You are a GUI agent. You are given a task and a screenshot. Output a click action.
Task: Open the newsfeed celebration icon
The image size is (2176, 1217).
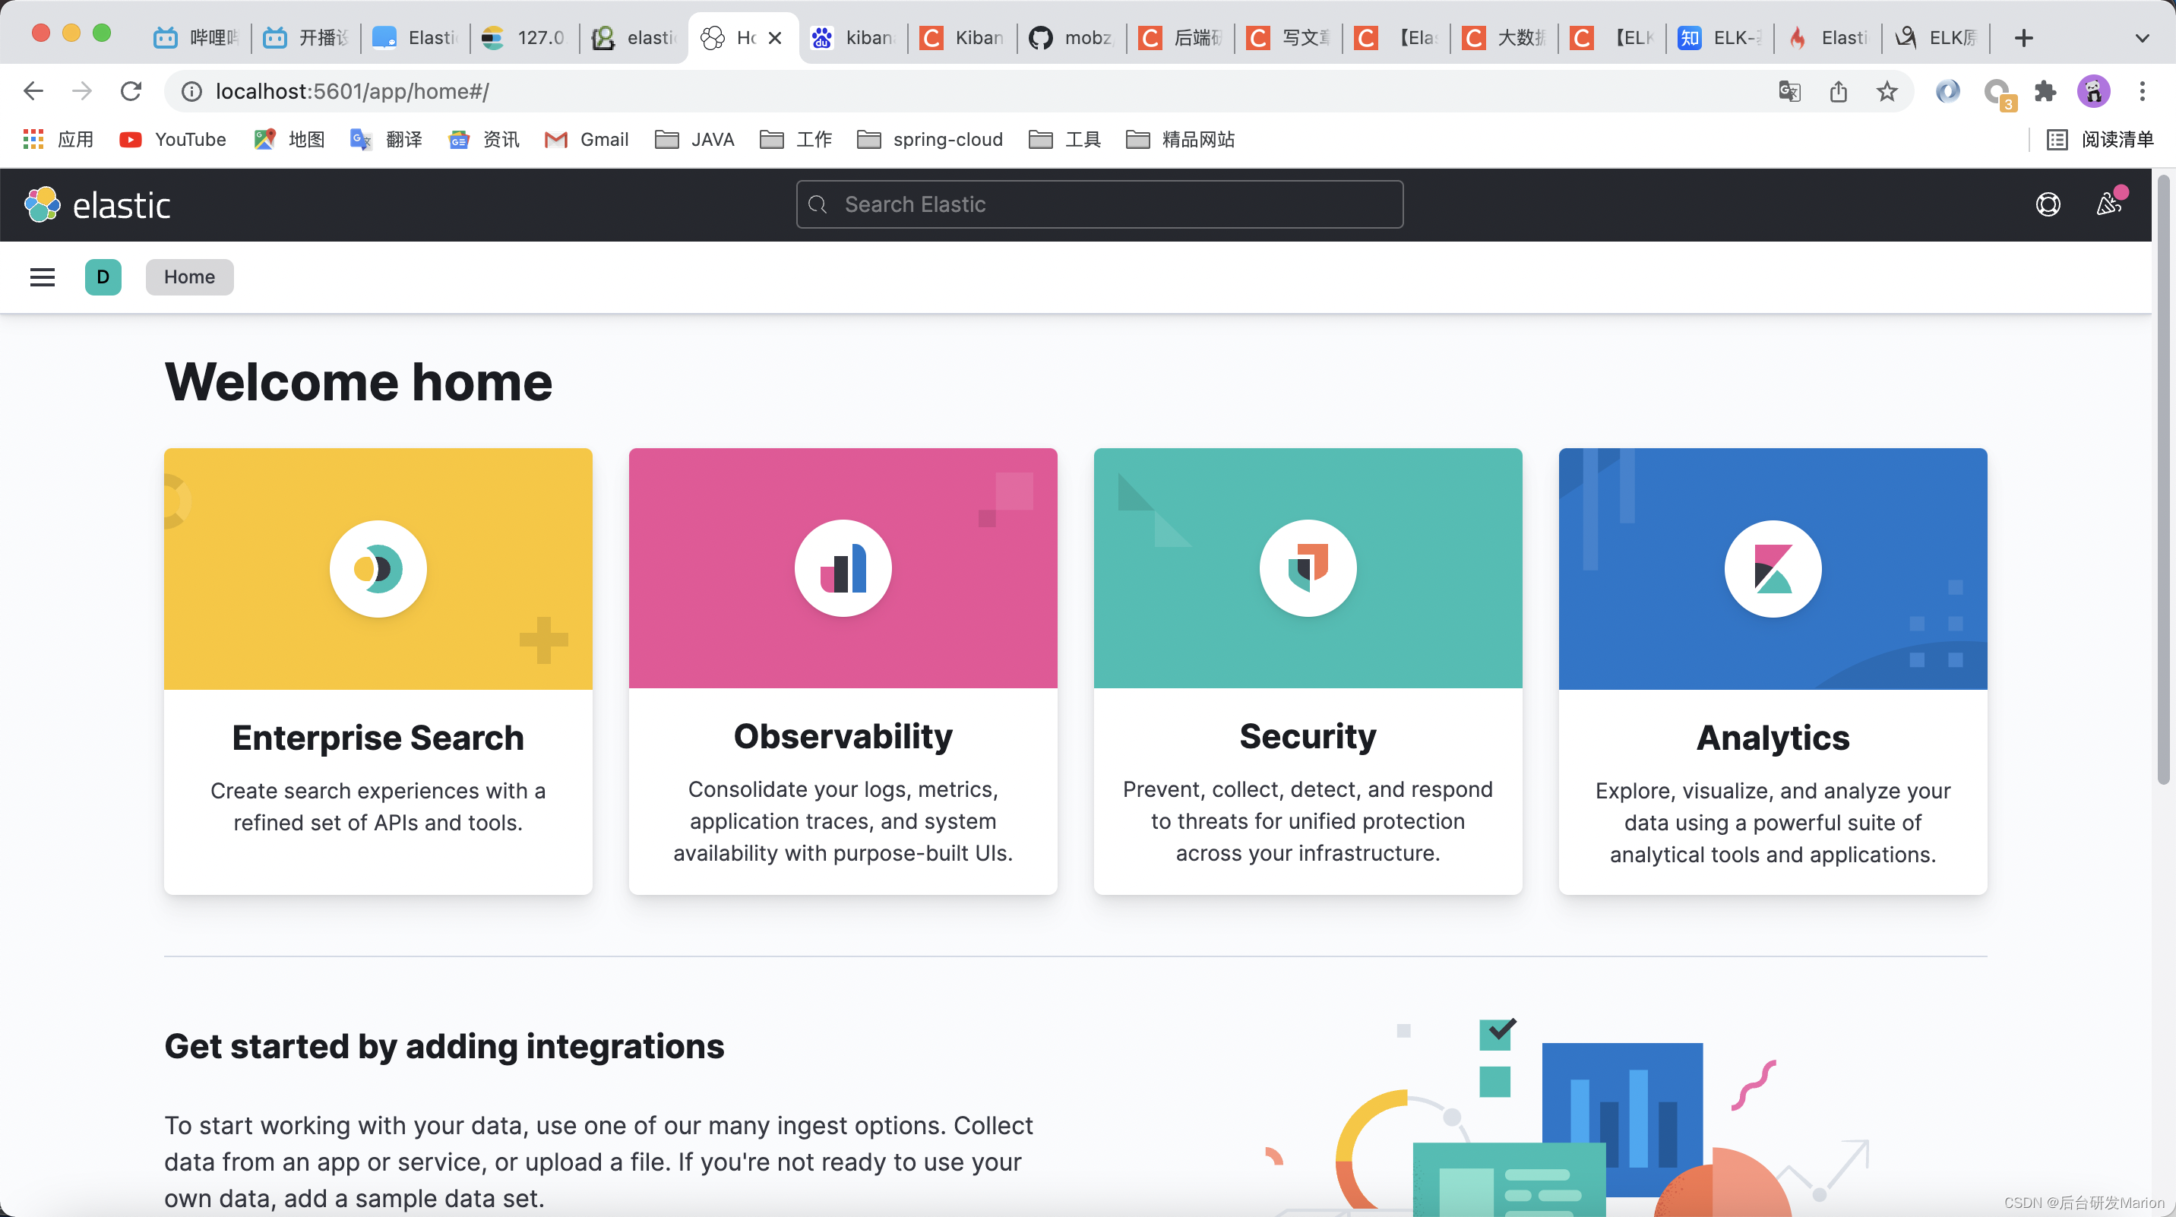2108,204
